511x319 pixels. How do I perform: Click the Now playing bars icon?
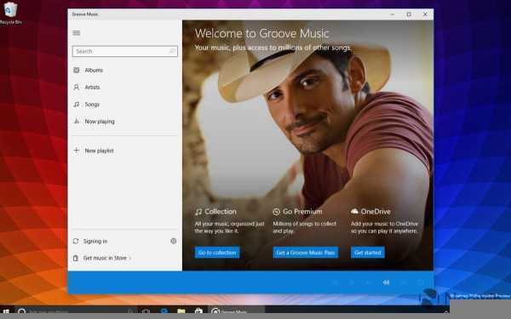[77, 122]
